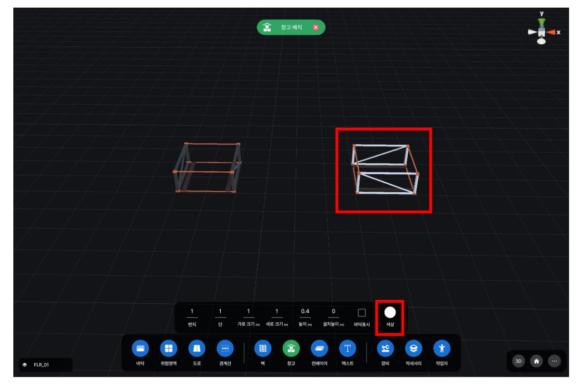The height and width of the screenshot is (386, 580).
Task: Activate the 텍스트 (text) tool
Action: [x=347, y=348]
